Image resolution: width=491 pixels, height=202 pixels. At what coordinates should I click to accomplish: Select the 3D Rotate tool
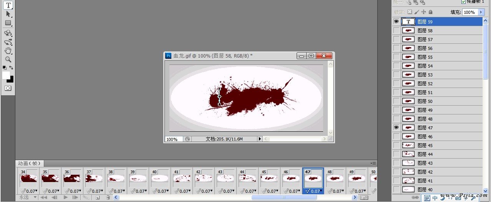(8, 33)
